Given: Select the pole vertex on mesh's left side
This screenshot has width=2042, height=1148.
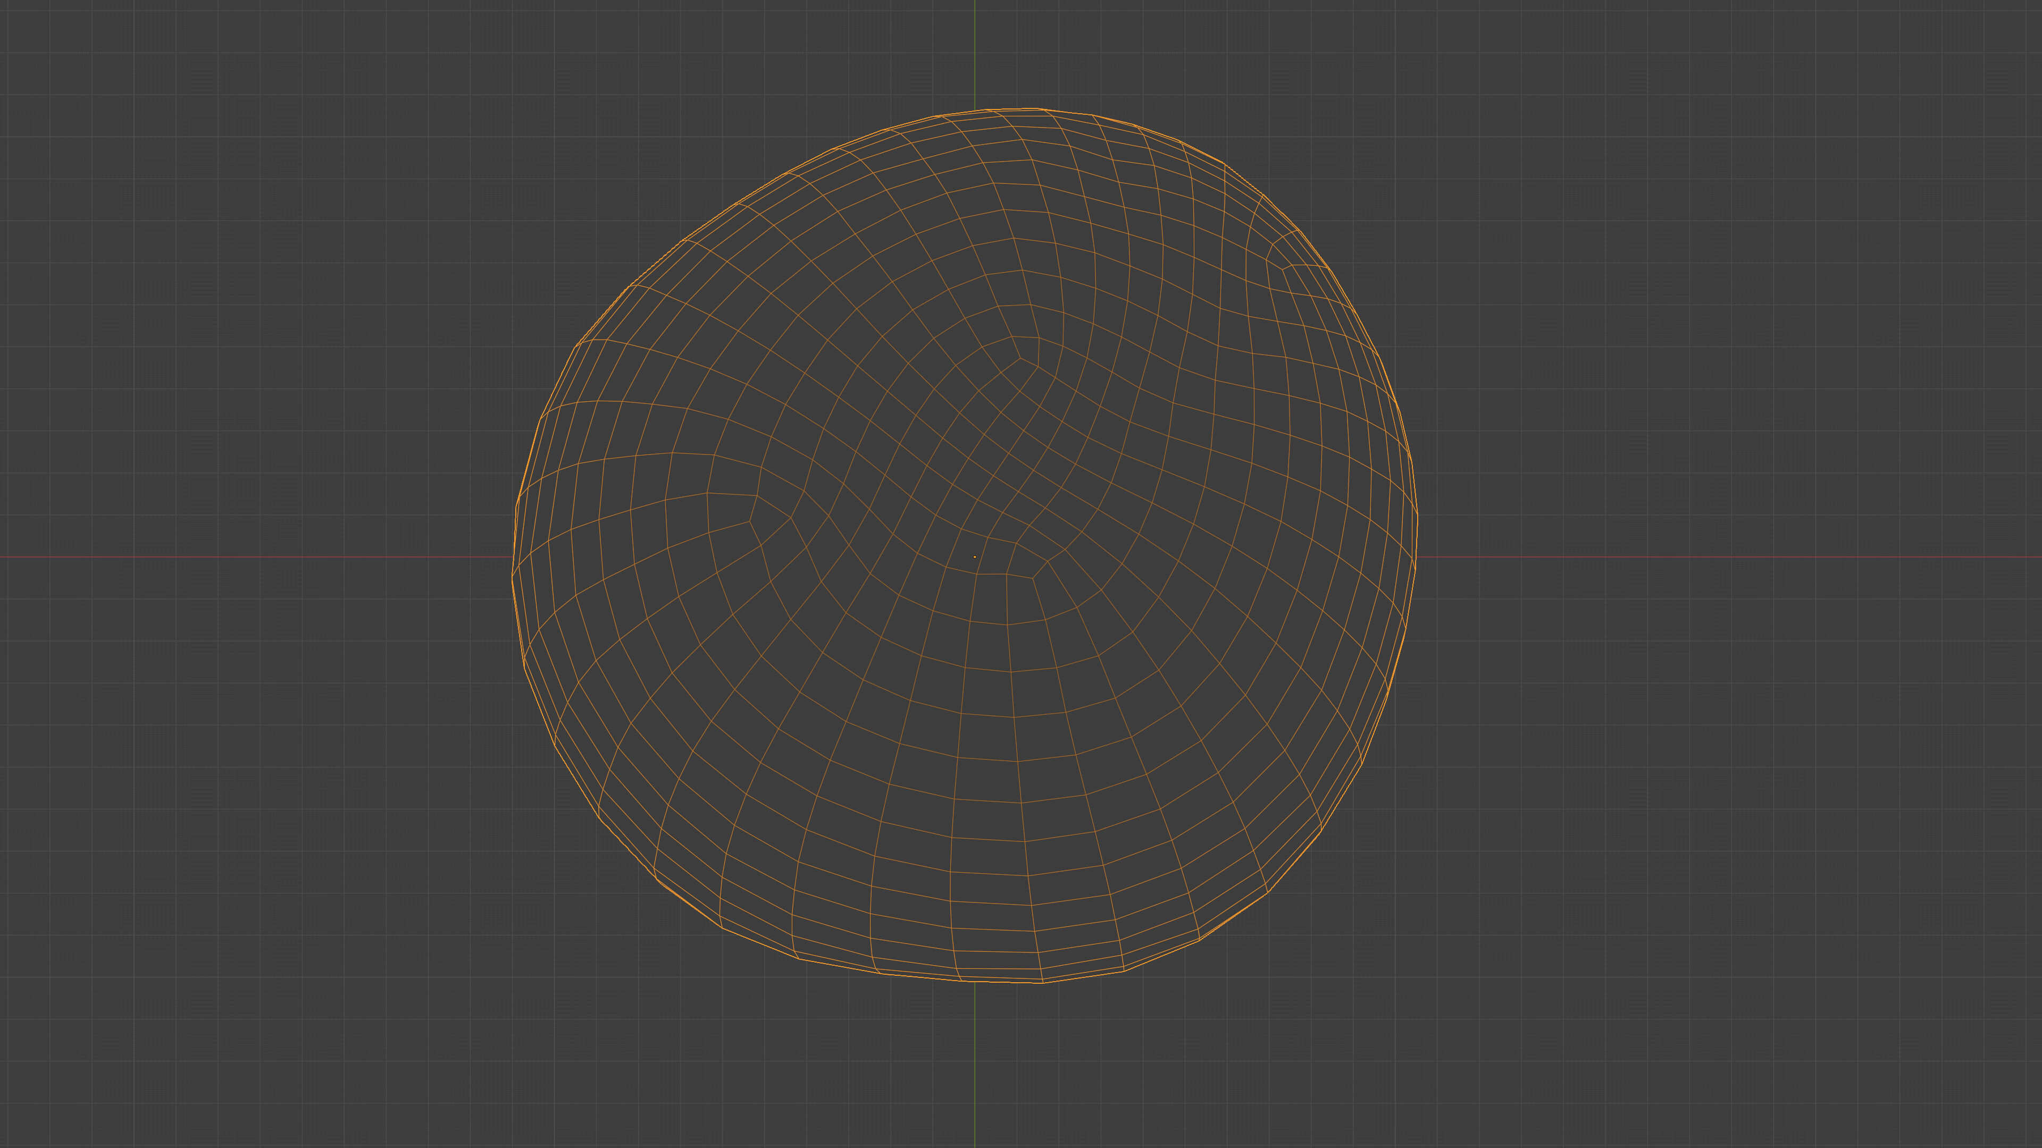Looking at the screenshot, I should (751, 521).
